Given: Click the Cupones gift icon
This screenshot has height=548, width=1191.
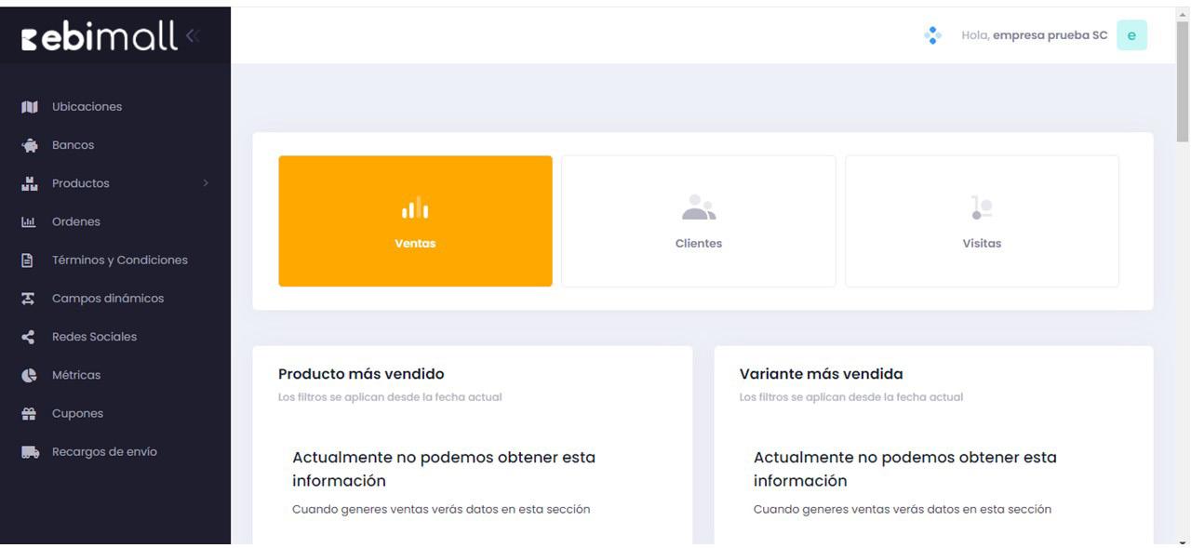Looking at the screenshot, I should [x=29, y=413].
